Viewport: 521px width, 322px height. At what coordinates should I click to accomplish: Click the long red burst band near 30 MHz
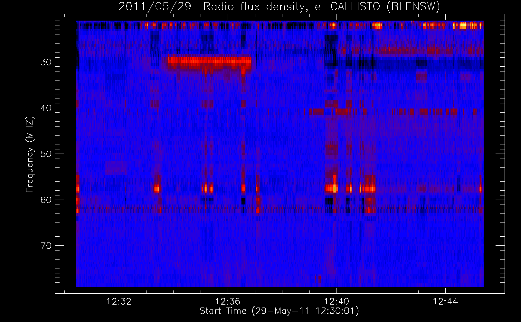pos(209,62)
